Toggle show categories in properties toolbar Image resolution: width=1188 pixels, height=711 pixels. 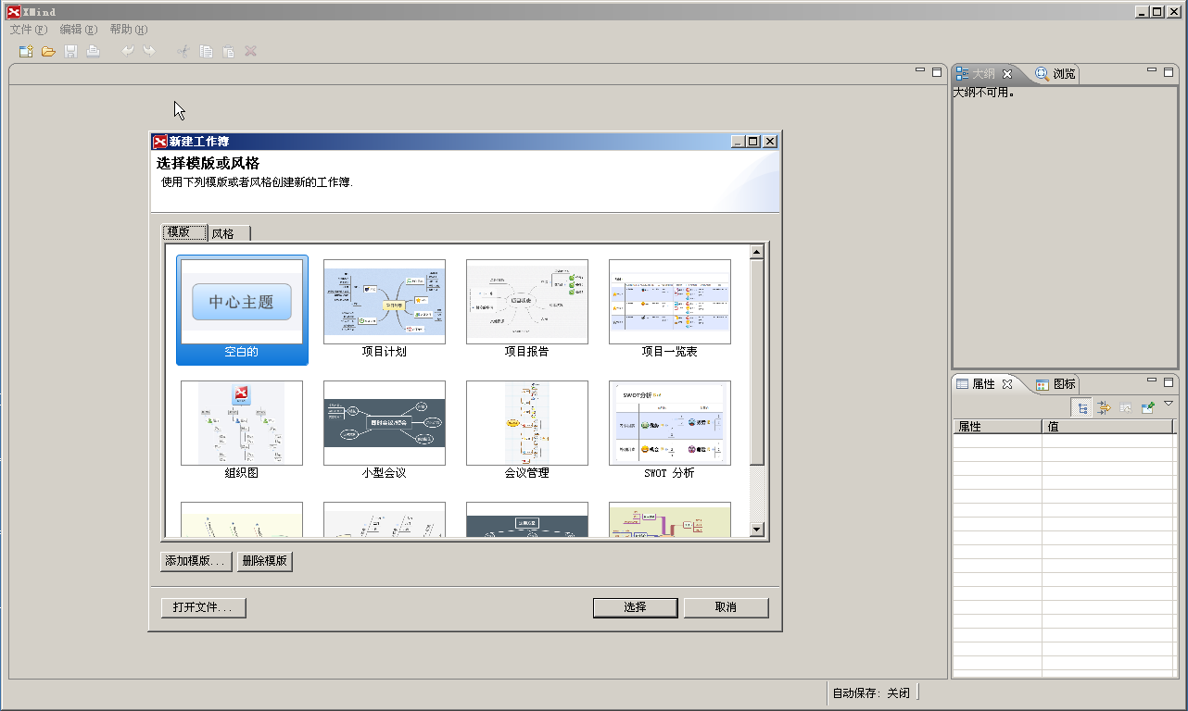pos(1081,406)
